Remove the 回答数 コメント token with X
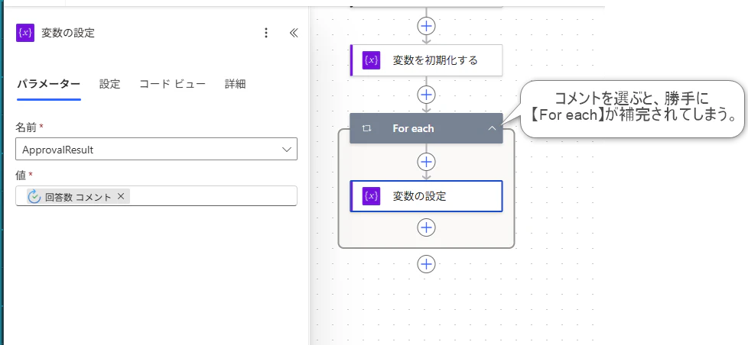This screenshot has width=748, height=345. click(121, 196)
